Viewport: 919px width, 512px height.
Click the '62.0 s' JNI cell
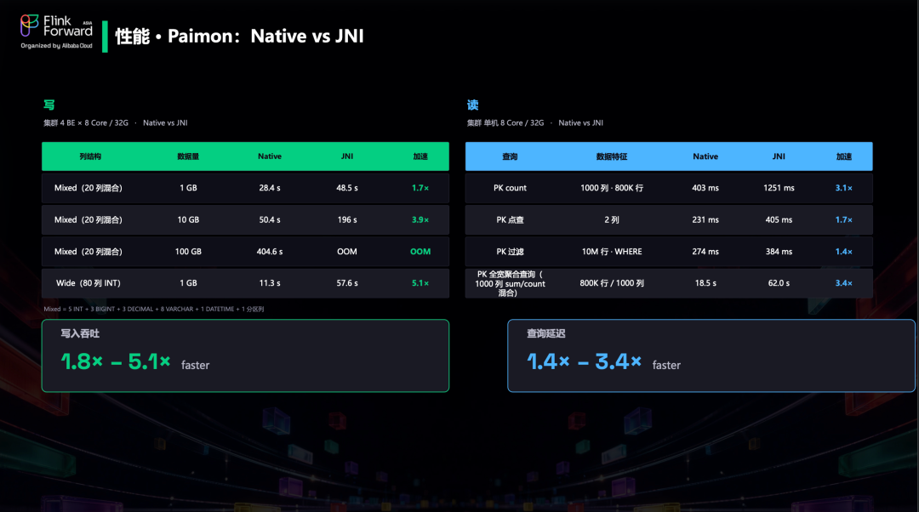point(779,283)
